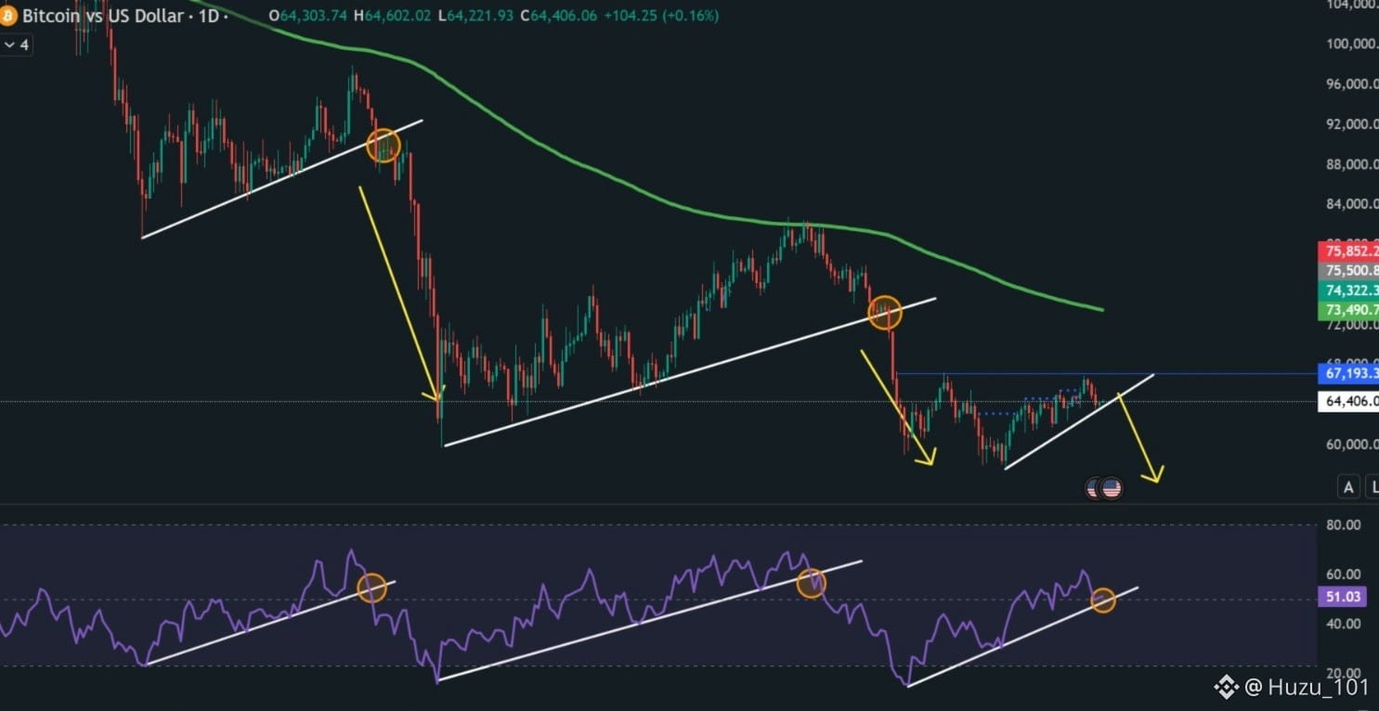The width and height of the screenshot is (1379, 711).
Task: Select the red 75,852.2 price label
Action: [x=1348, y=251]
